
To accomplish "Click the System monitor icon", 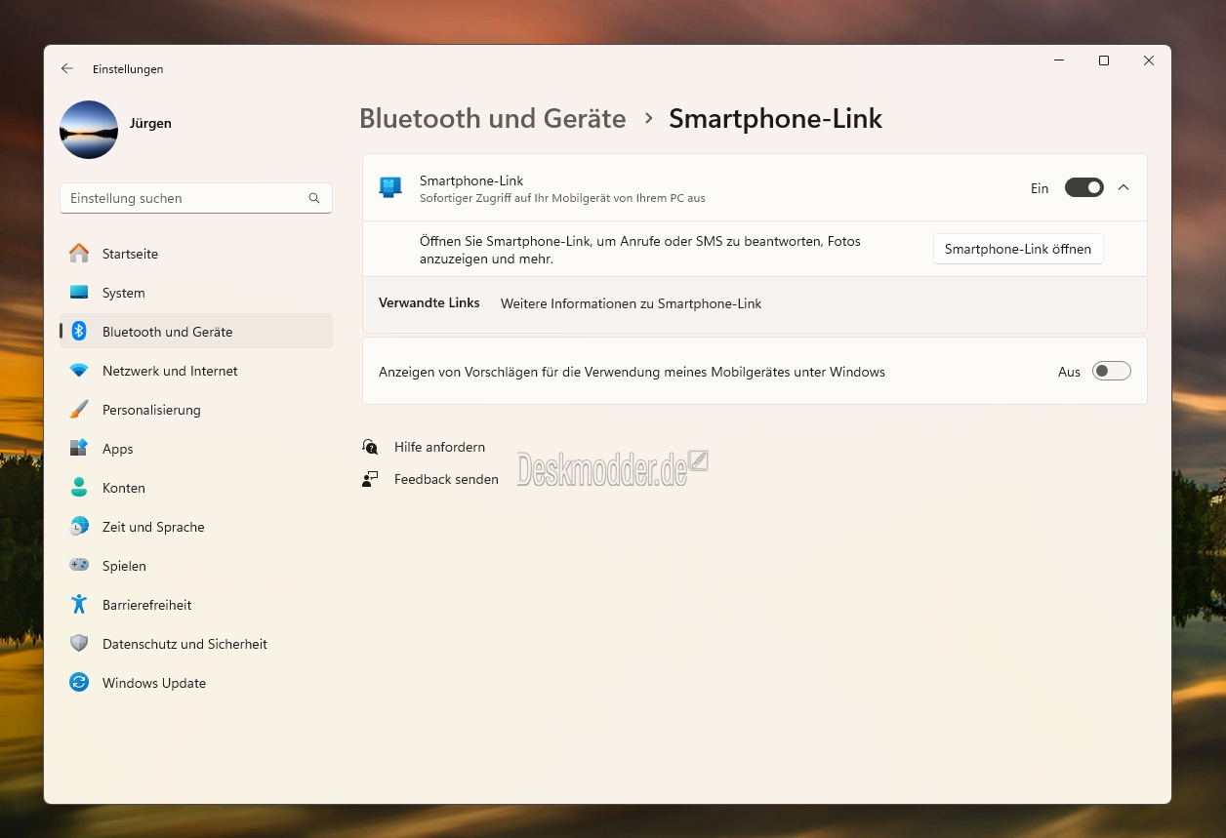I will 79,293.
